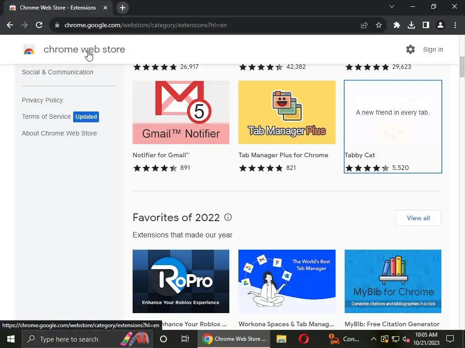This screenshot has width=465, height=348.
Task: Share this page using address bar icon
Action: [x=364, y=25]
